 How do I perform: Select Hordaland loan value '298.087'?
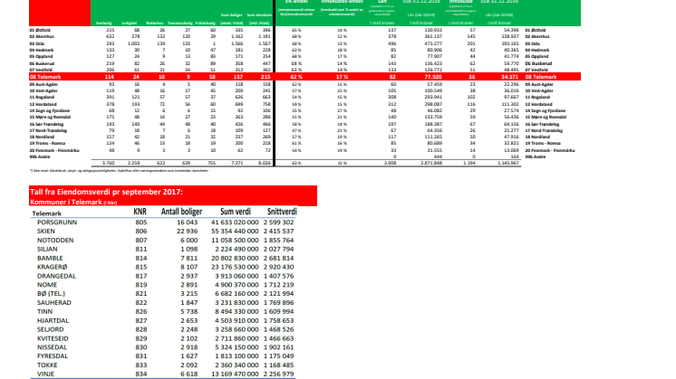[433, 104]
